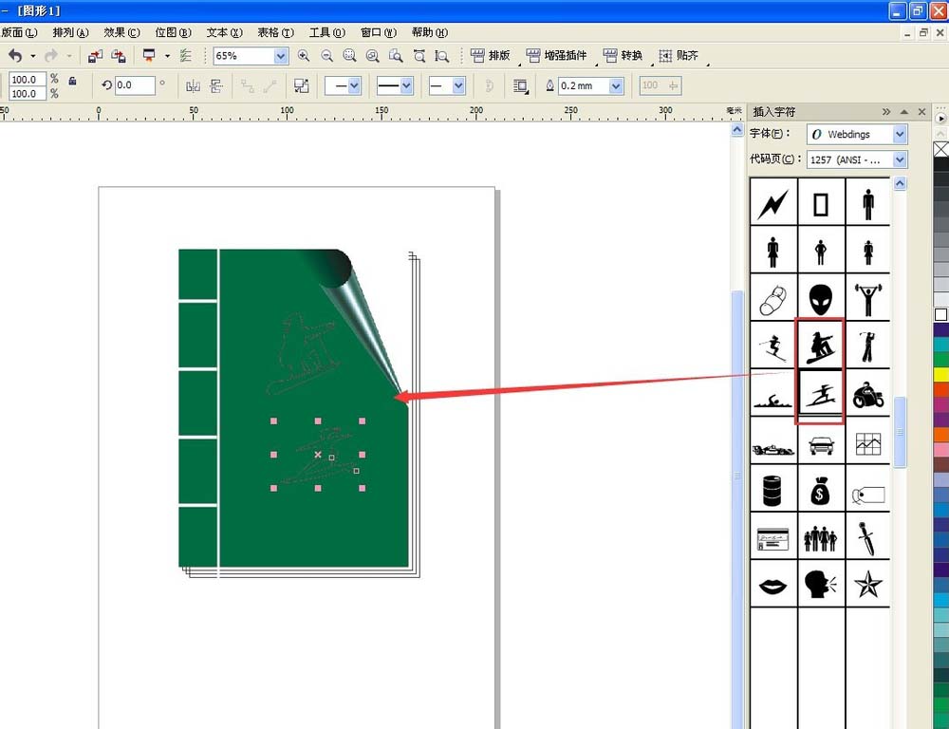
Task: Open the Undo history dropdown arrow
Action: tap(32, 56)
